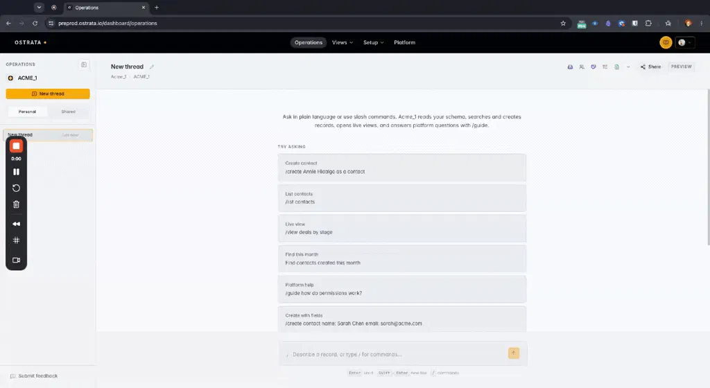
Task: Click the purple shield icon in the thread toolbar
Action: point(594,67)
